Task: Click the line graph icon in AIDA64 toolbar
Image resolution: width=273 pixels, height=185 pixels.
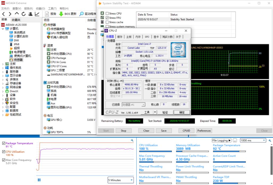Action: tap(37, 14)
